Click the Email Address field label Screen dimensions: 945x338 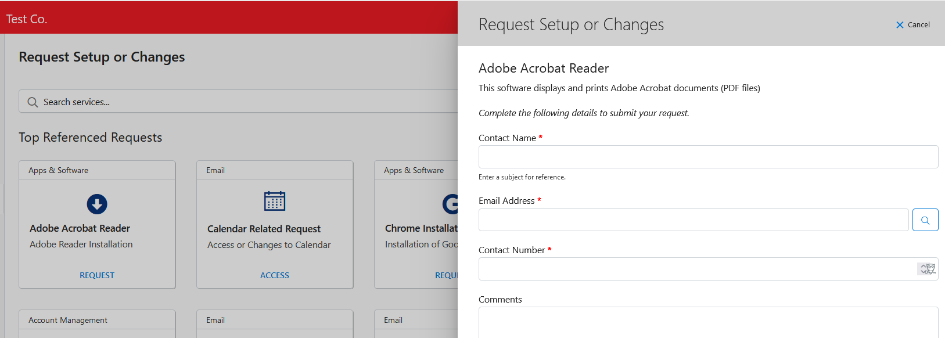pyautogui.click(x=506, y=201)
